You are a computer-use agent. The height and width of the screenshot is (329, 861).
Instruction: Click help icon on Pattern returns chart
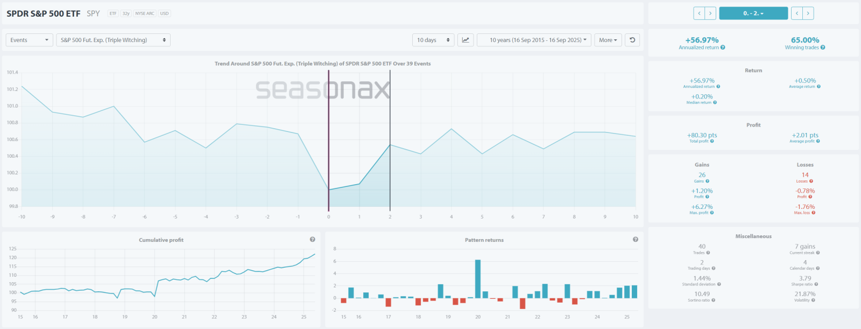(x=636, y=240)
